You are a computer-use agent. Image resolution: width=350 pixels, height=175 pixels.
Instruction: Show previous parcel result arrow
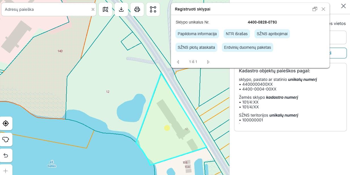pos(178,62)
